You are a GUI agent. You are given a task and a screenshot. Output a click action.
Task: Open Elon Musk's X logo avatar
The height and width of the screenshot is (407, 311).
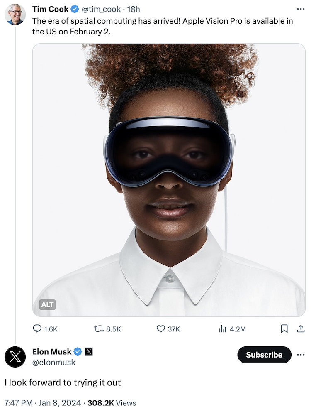[x=15, y=357]
